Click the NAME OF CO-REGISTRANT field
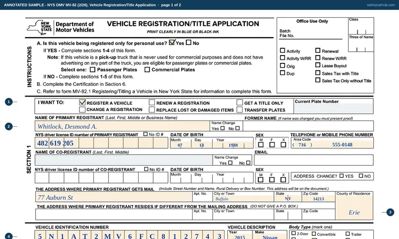The height and width of the screenshot is (239, 399). pos(124,160)
